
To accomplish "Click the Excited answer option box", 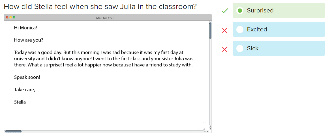I will [279, 29].
